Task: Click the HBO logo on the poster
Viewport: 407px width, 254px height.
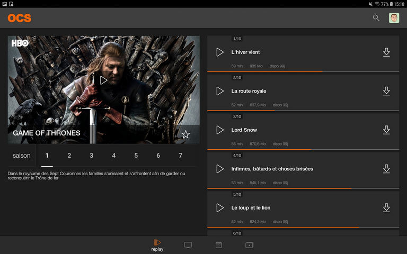Action: [x=20, y=43]
